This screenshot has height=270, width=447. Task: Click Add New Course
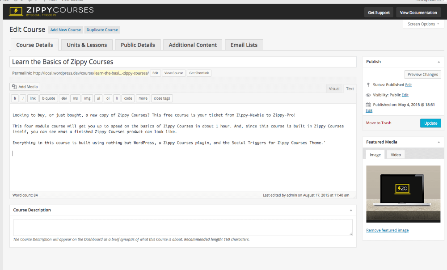click(66, 30)
